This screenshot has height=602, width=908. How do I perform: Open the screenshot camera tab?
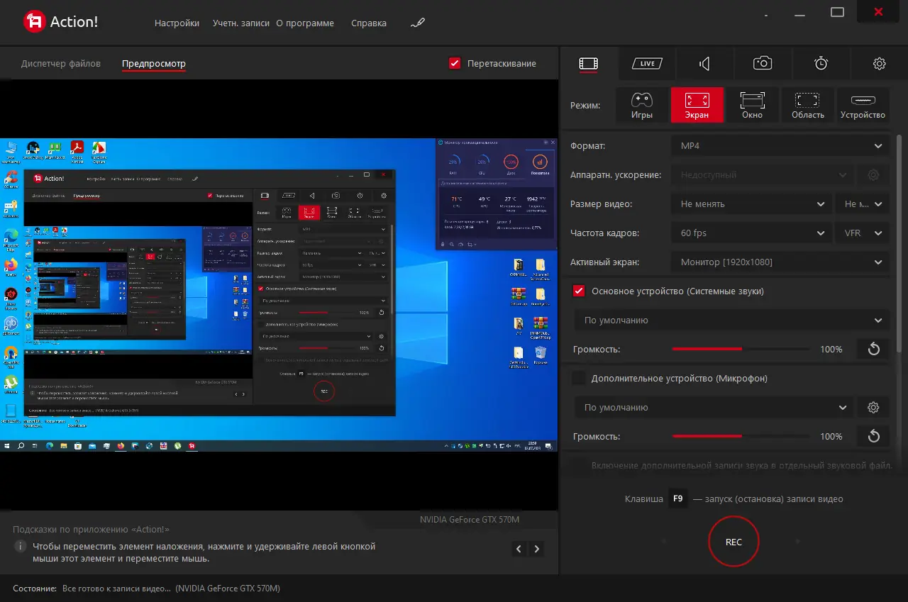click(763, 64)
